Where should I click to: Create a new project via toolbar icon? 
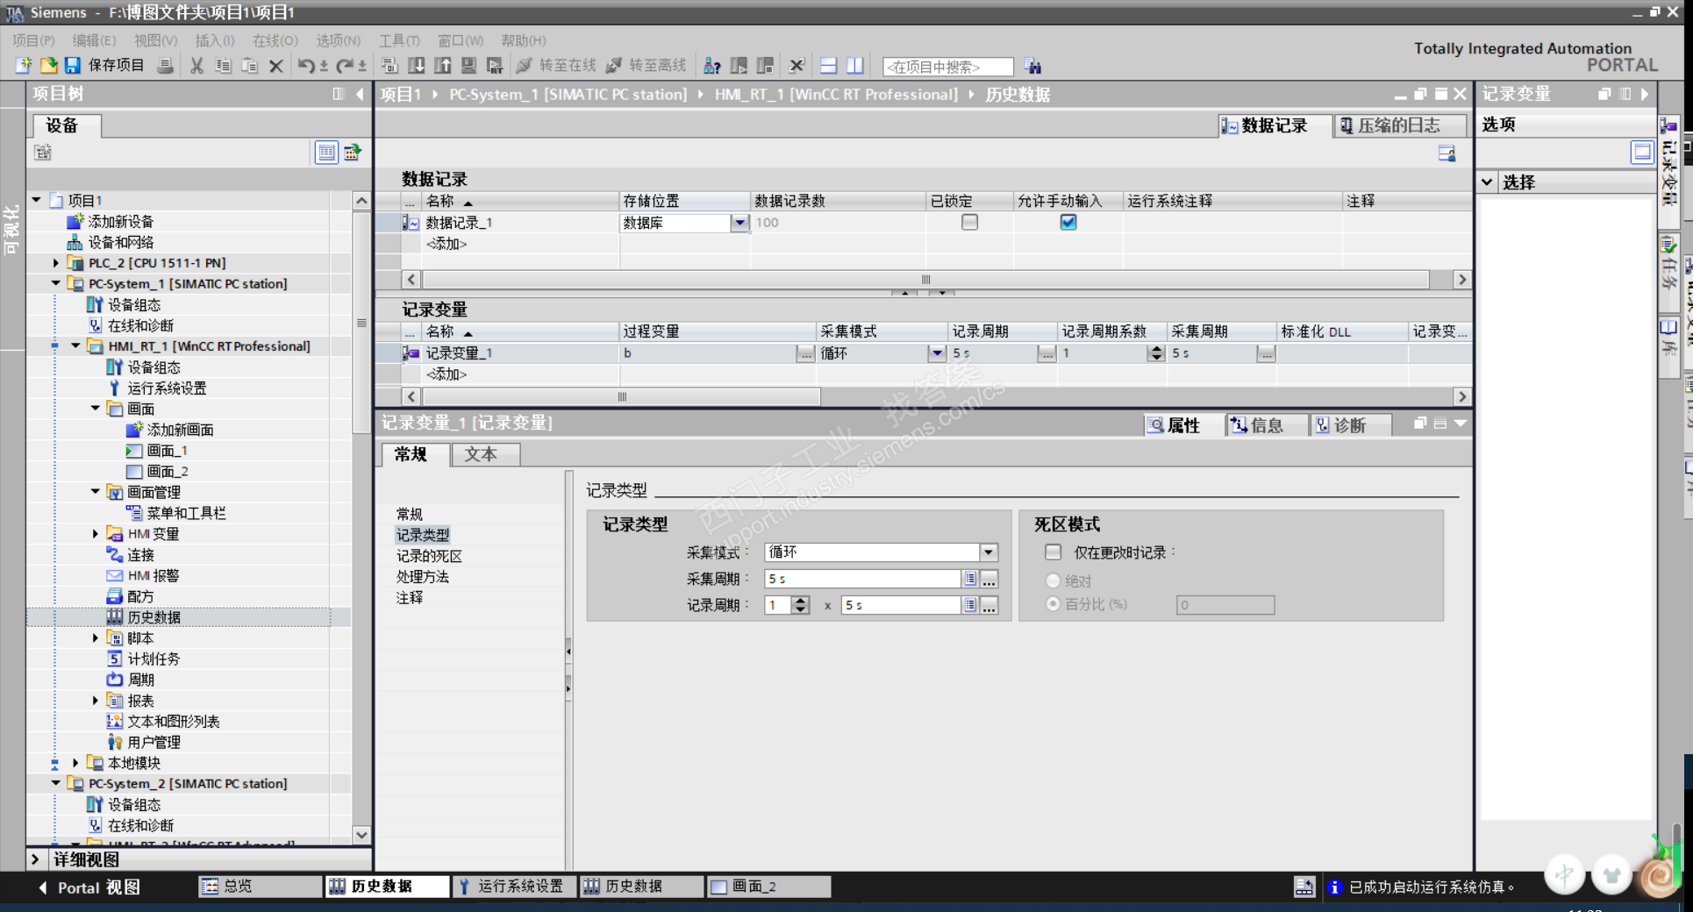[24, 66]
